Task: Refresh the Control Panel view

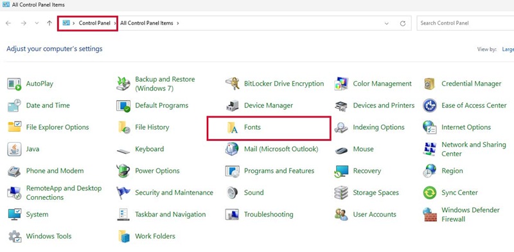Action: coord(403,23)
